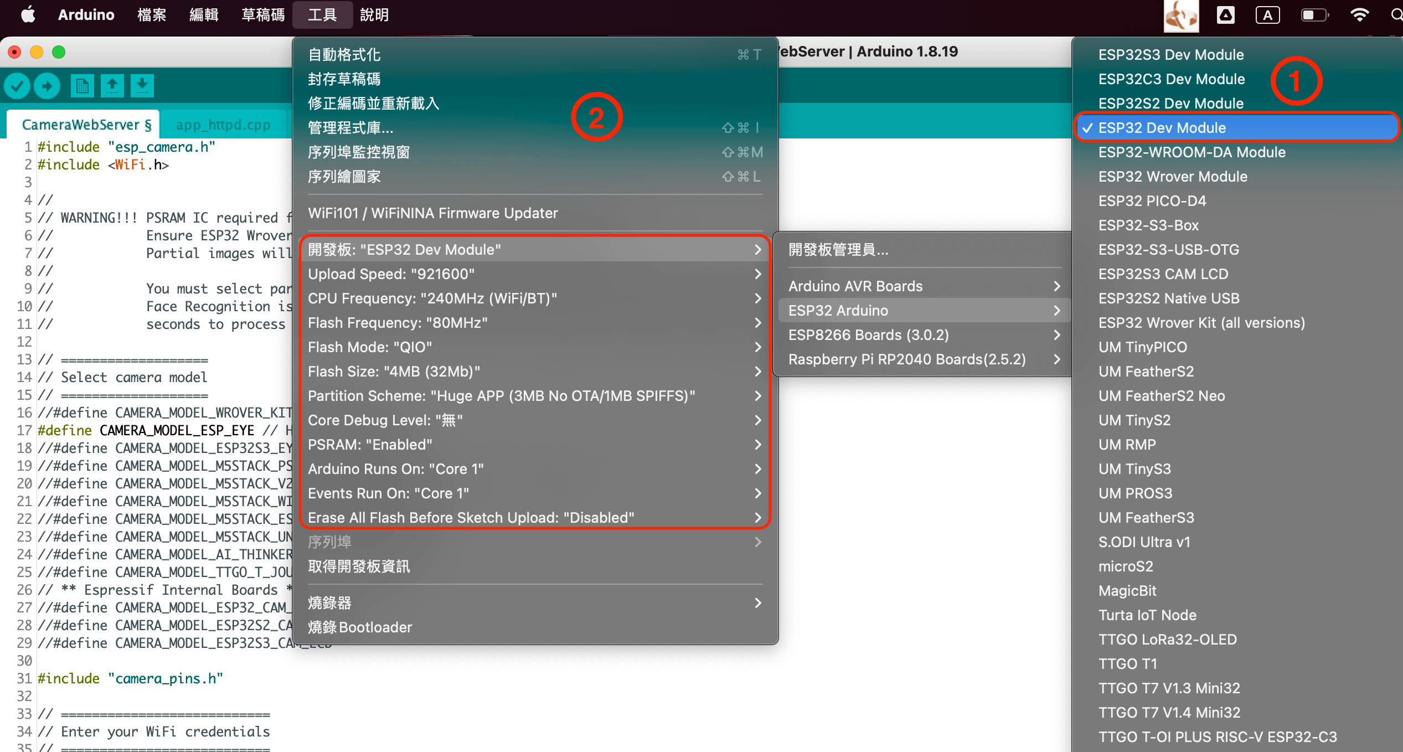The width and height of the screenshot is (1403, 752).
Task: Click code line '#include "camera_pins.h"'
Action: coord(130,678)
